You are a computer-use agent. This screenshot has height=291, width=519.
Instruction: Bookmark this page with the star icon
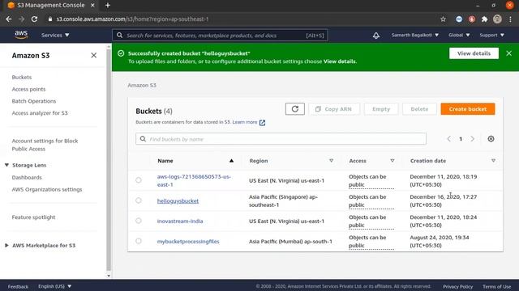(x=444, y=19)
